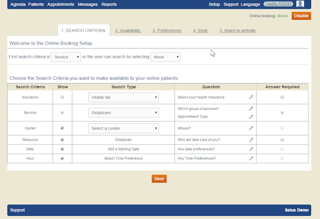Click the 'Active' booking status text

tap(283, 16)
